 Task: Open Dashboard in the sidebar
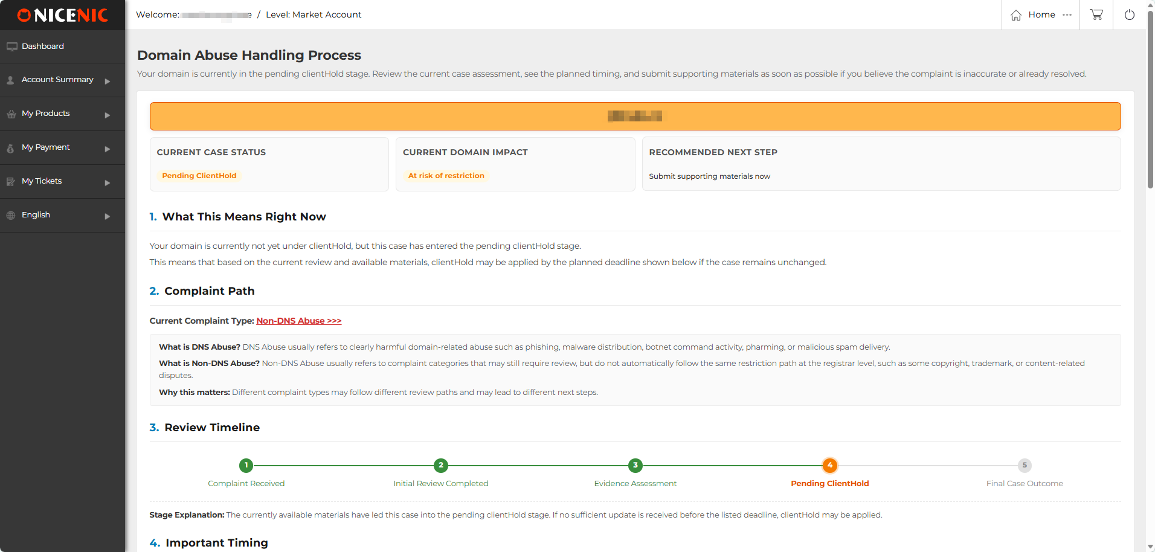(43, 47)
